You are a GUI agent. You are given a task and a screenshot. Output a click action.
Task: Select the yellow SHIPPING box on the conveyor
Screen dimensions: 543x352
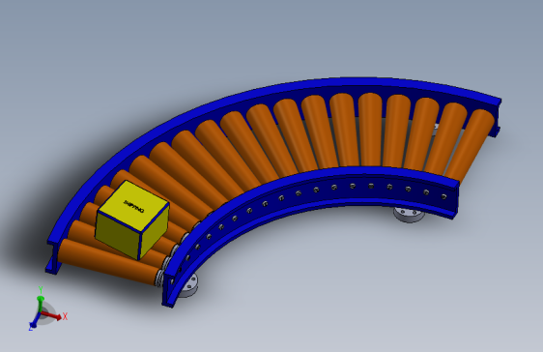(131, 220)
